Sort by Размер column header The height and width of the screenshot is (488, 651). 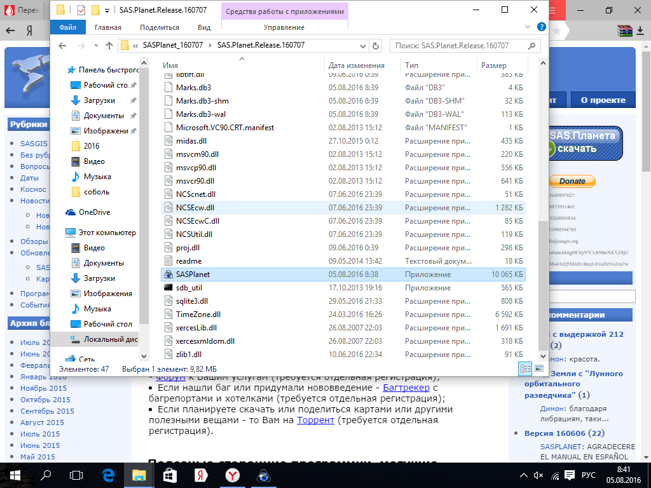point(493,65)
